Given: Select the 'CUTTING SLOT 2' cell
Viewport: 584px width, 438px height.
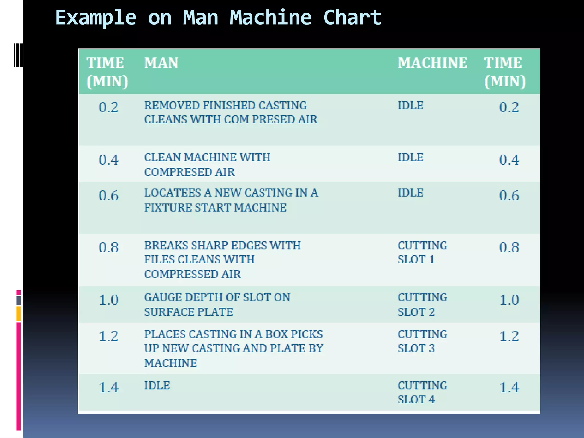Looking at the screenshot, I should coord(422,305).
